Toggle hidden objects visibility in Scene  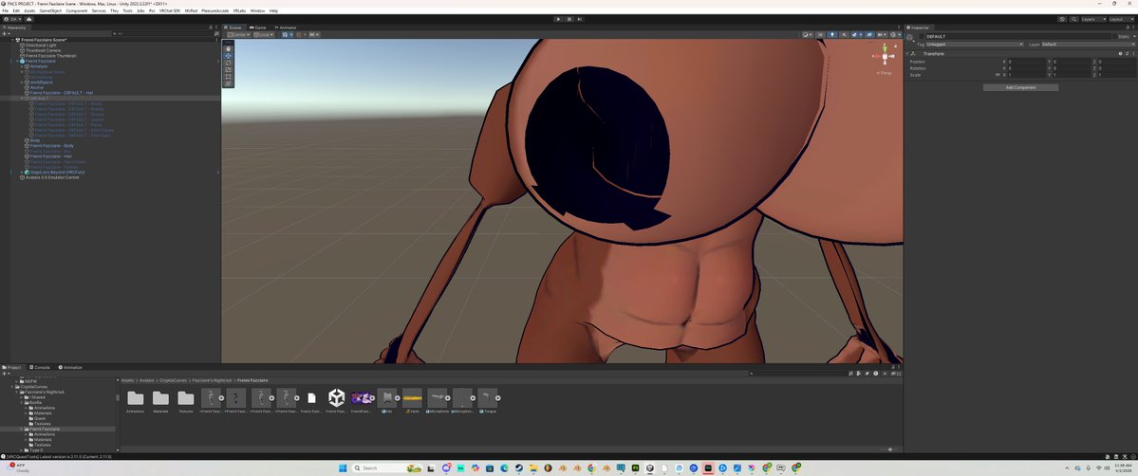pyautogui.click(x=868, y=35)
